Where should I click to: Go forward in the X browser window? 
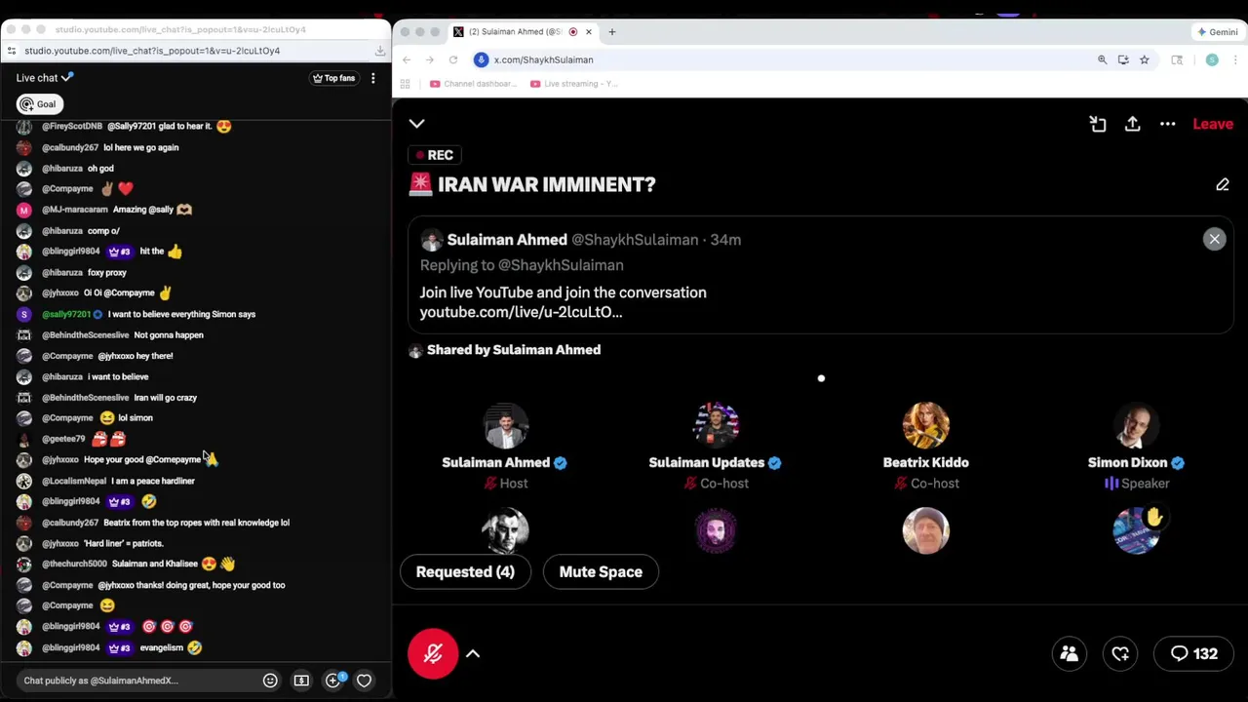pos(429,59)
